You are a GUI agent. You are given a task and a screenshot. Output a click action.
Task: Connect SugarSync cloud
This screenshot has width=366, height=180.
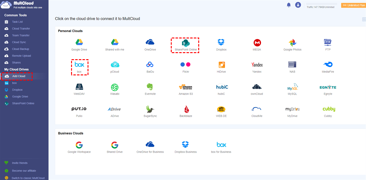coord(150,112)
